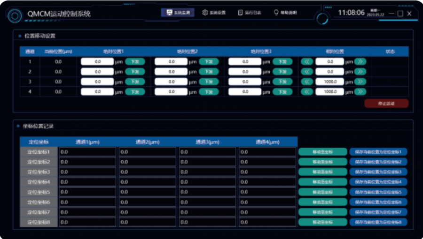Click 保存当前位置为定位坐标2 button

pyautogui.click(x=378, y=162)
